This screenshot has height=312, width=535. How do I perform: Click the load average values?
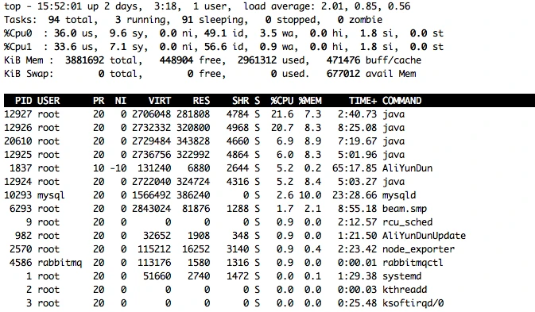[366, 6]
